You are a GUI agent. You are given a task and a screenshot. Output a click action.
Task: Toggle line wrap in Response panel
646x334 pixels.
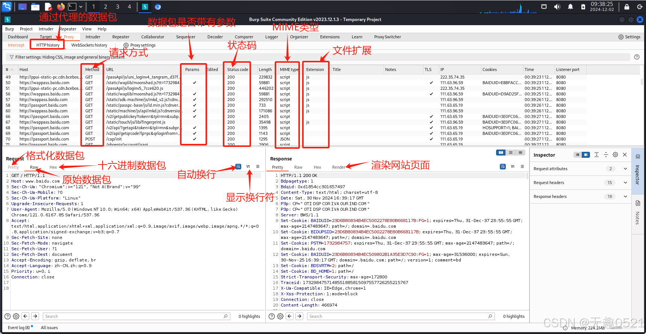(x=503, y=166)
